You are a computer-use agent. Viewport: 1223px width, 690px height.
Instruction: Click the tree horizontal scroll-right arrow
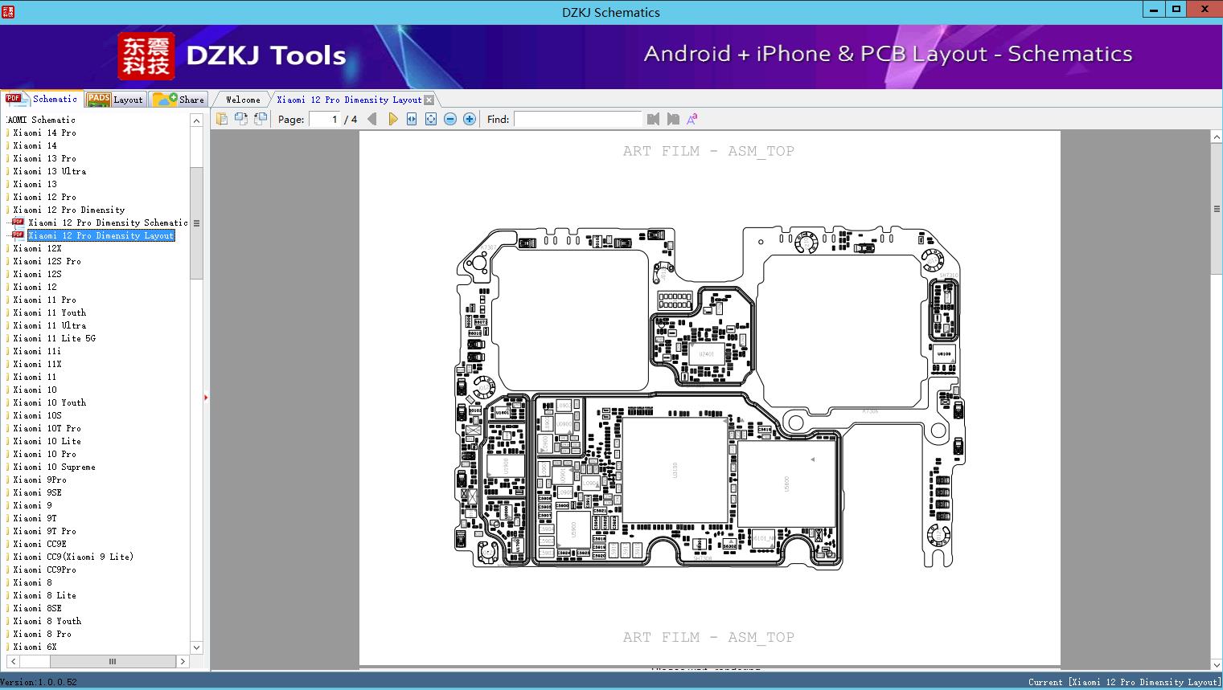point(183,661)
